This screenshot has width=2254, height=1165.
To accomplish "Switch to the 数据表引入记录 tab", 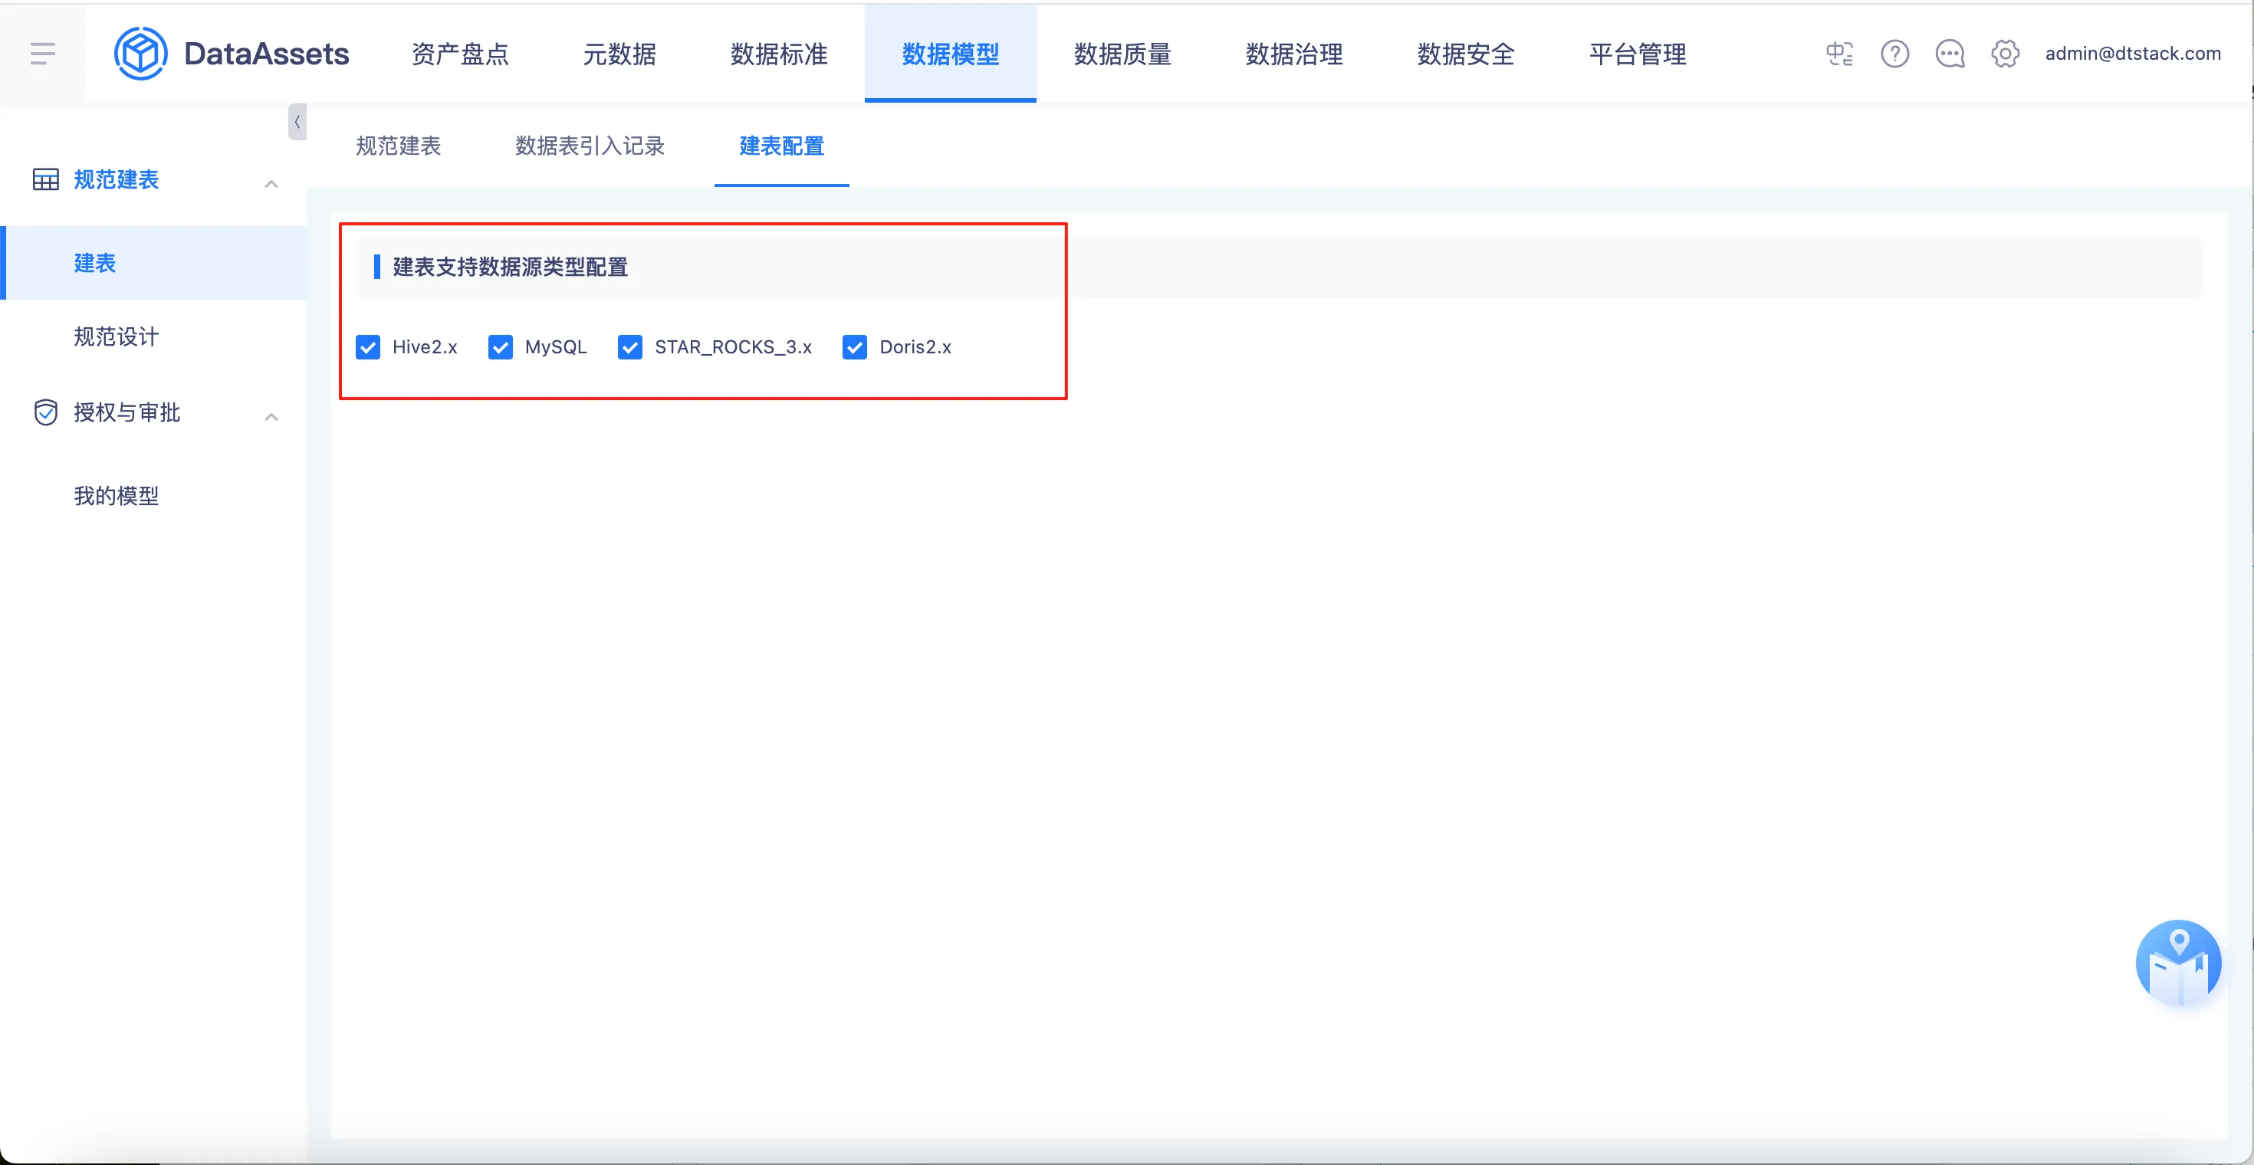I will [590, 146].
